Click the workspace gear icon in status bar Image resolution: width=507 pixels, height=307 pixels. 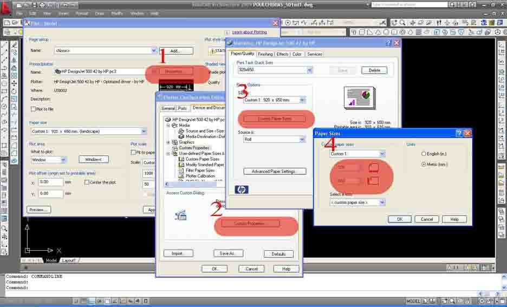[x=483, y=301]
